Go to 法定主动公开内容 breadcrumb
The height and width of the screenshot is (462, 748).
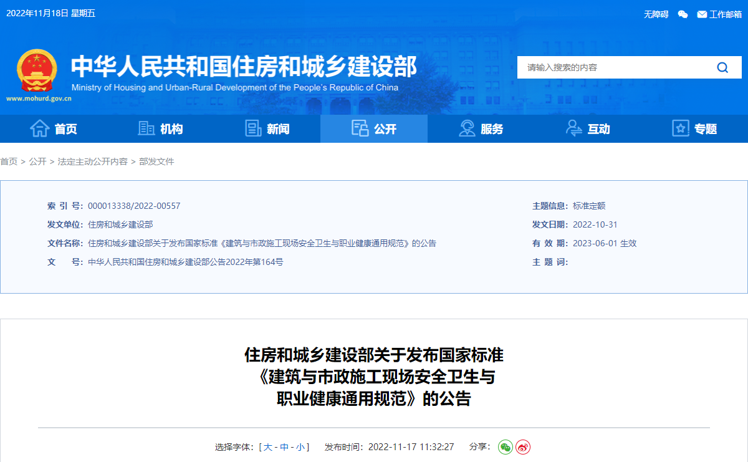[x=92, y=161]
